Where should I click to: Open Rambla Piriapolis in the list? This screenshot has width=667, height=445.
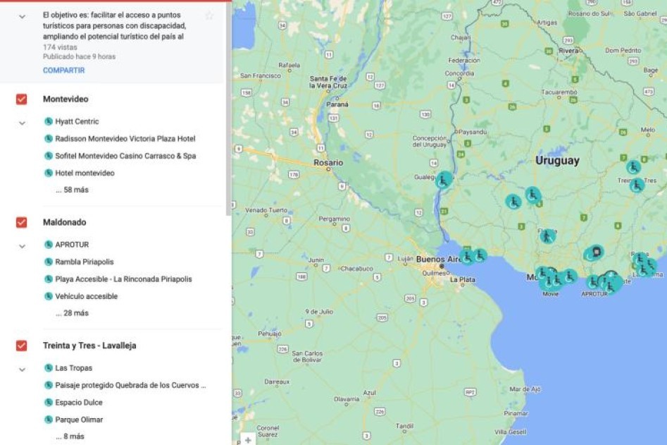(x=85, y=262)
